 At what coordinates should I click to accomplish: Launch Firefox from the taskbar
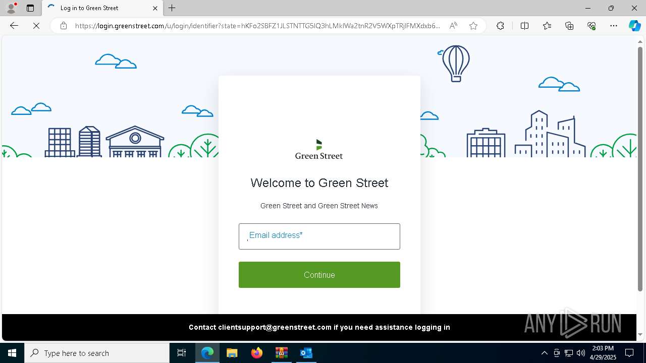(257, 353)
